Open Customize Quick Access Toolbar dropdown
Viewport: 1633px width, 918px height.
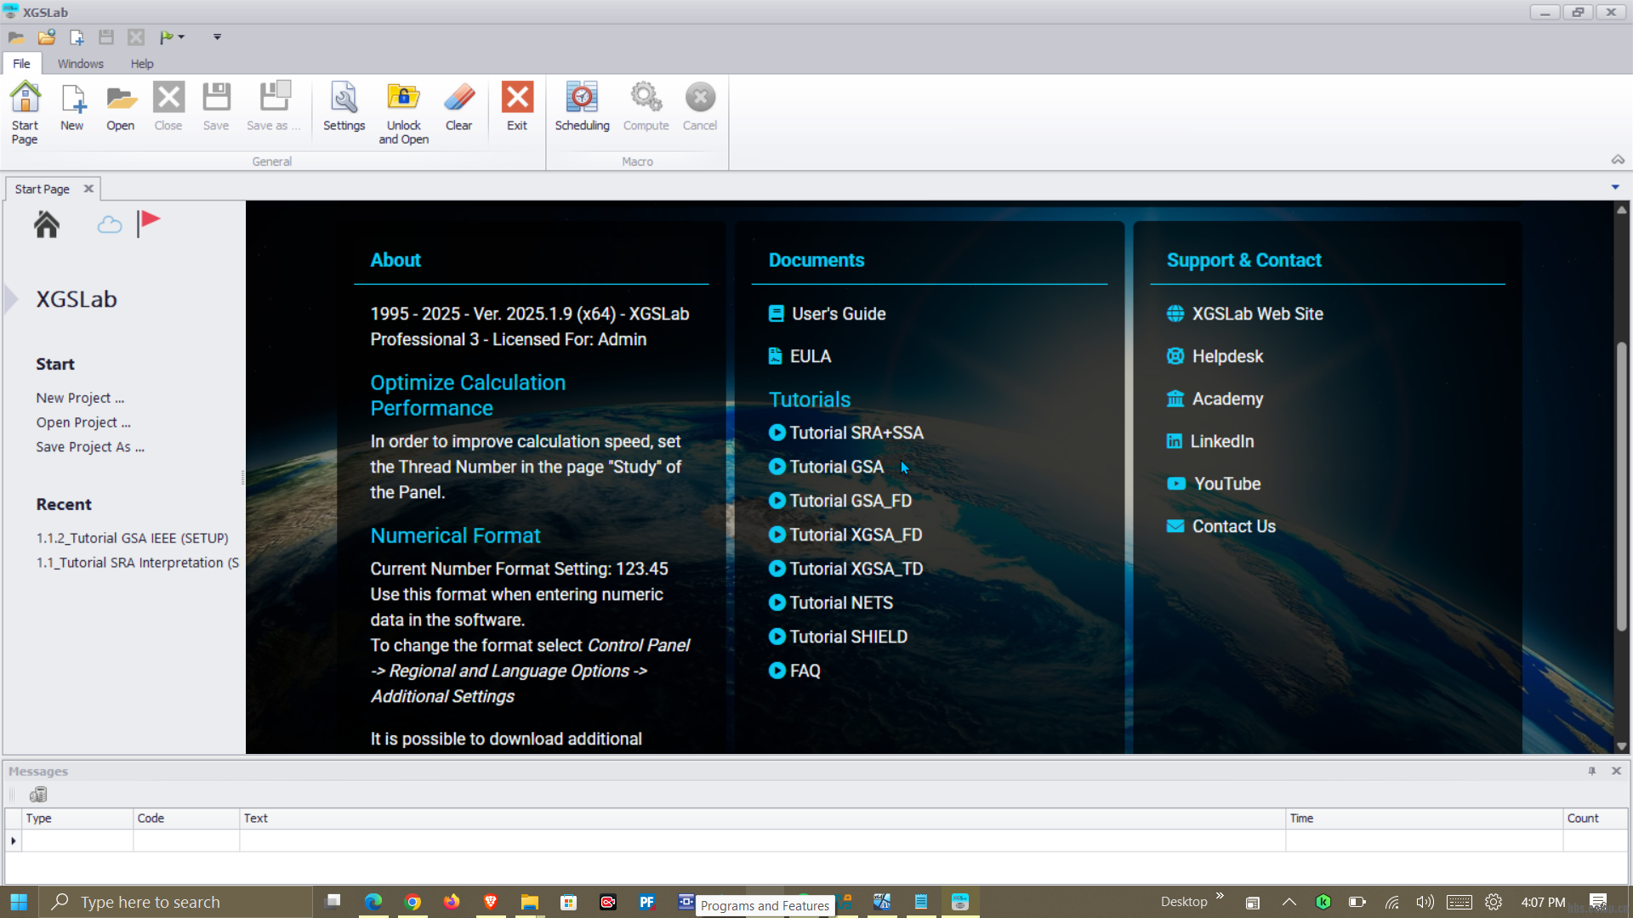(x=217, y=37)
